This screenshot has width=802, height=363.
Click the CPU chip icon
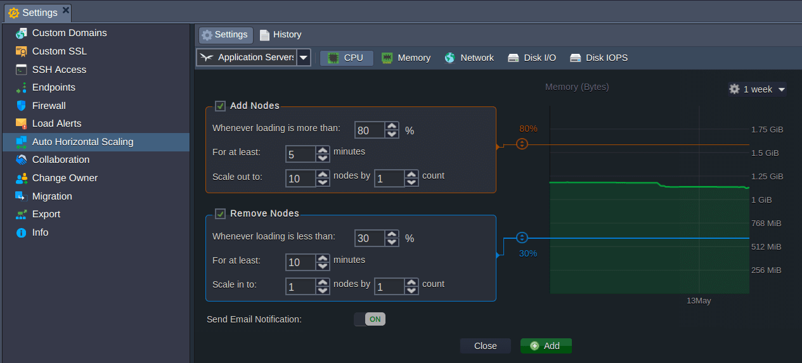(x=333, y=58)
